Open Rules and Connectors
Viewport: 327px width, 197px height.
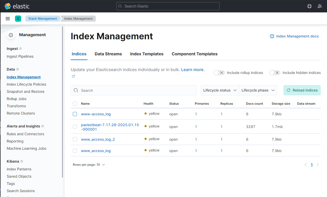click(x=26, y=134)
